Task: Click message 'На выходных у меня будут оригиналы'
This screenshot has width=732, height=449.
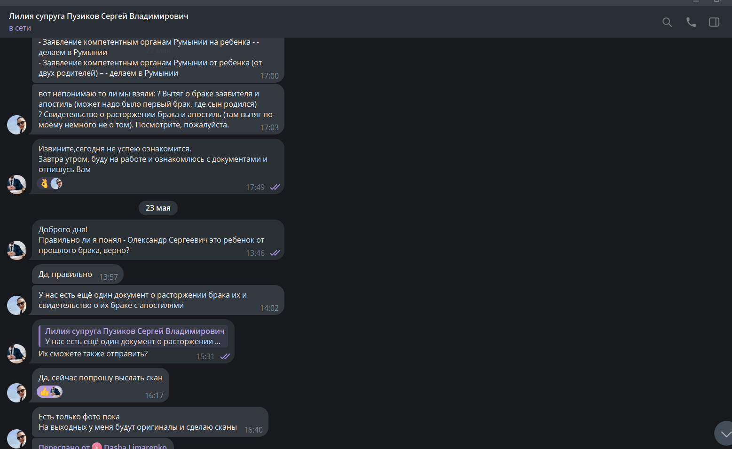Action: tap(138, 427)
